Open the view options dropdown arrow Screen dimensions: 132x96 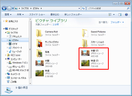click(x=114, y=14)
